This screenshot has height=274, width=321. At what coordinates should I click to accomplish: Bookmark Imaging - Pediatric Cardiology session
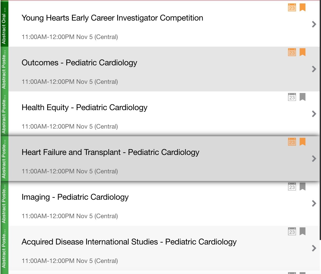coord(303,187)
